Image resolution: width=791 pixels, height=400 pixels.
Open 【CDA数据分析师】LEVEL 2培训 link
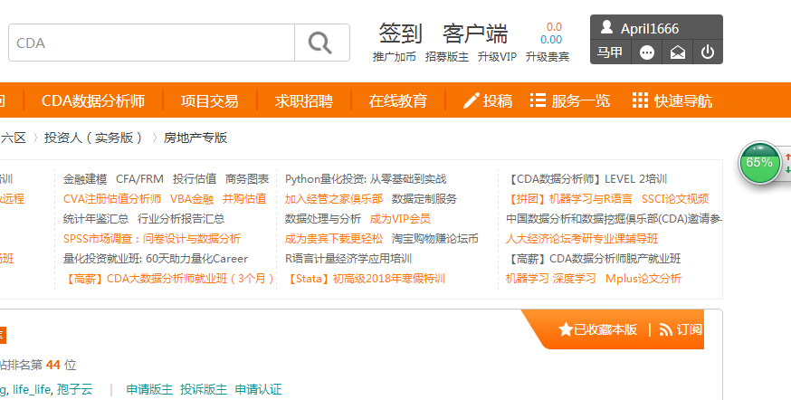[586, 179]
